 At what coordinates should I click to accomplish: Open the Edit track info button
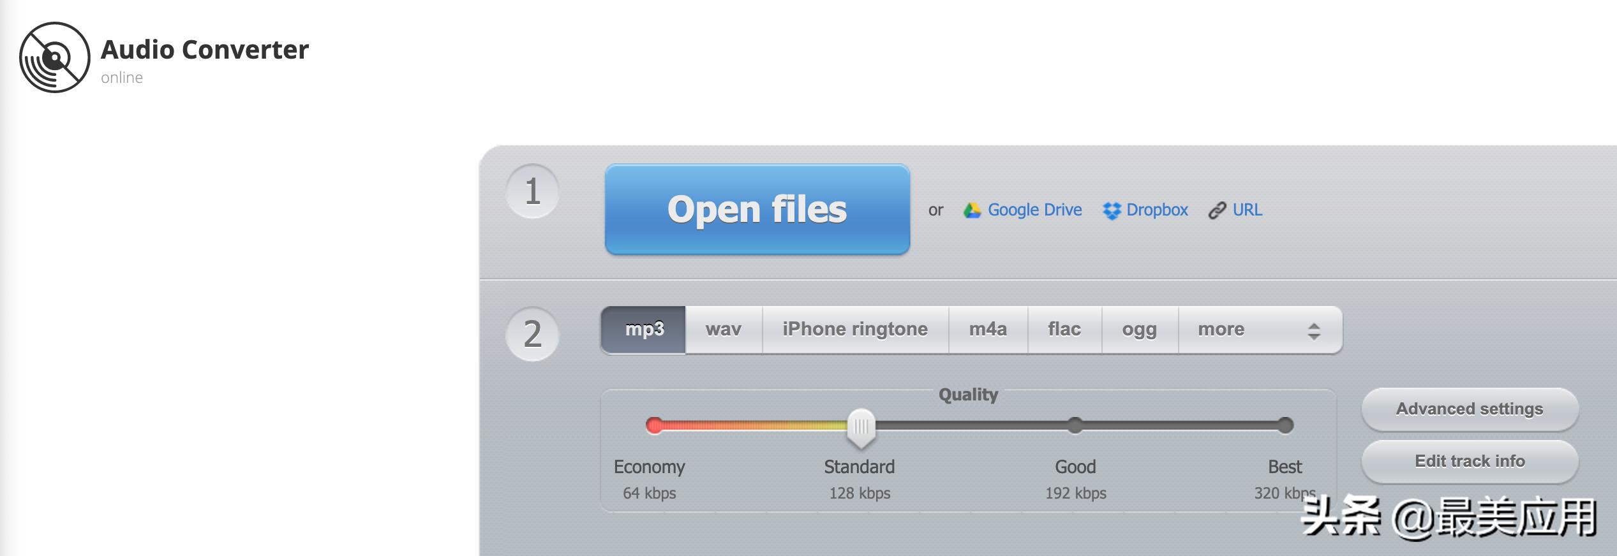pyautogui.click(x=1470, y=462)
